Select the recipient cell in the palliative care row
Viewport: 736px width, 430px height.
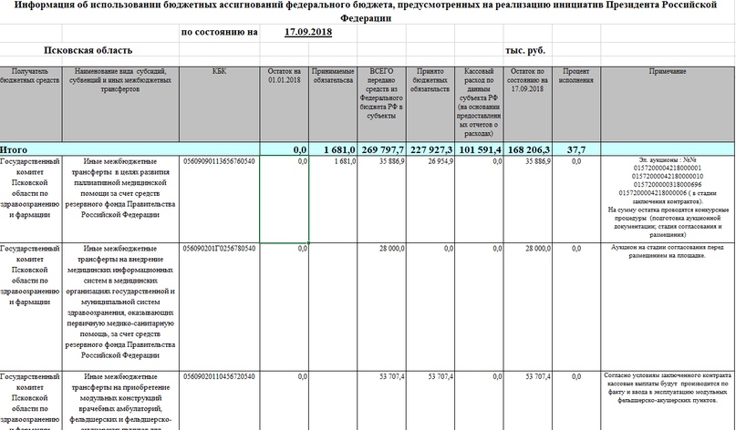(x=30, y=200)
